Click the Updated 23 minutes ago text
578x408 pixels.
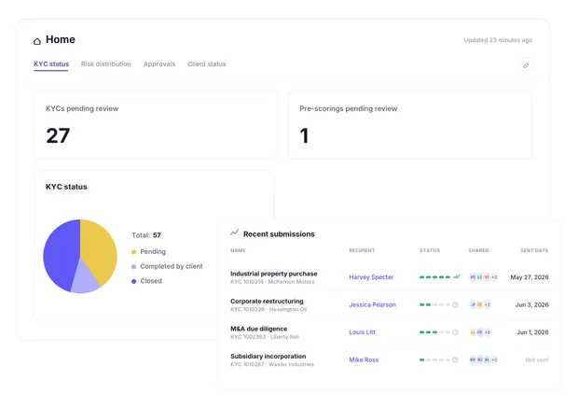(x=498, y=40)
